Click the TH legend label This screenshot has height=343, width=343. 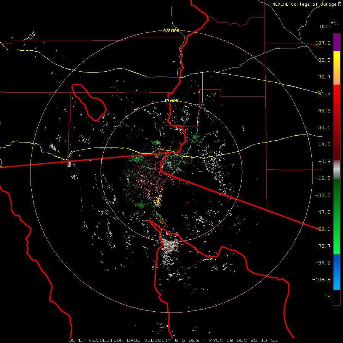tap(327, 297)
